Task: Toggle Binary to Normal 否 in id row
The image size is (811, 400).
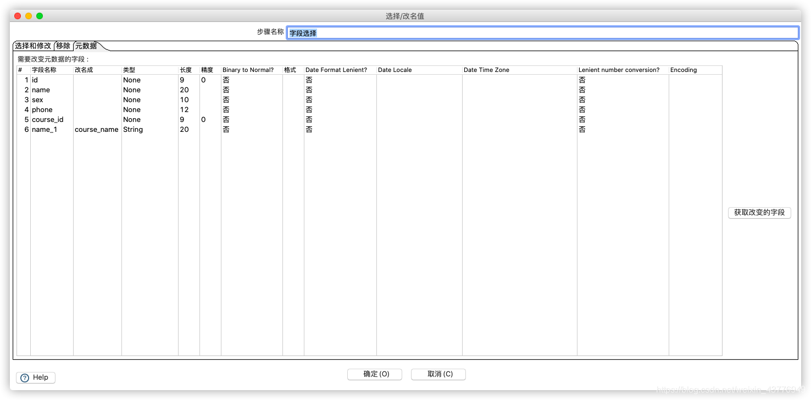Action: (x=252, y=80)
